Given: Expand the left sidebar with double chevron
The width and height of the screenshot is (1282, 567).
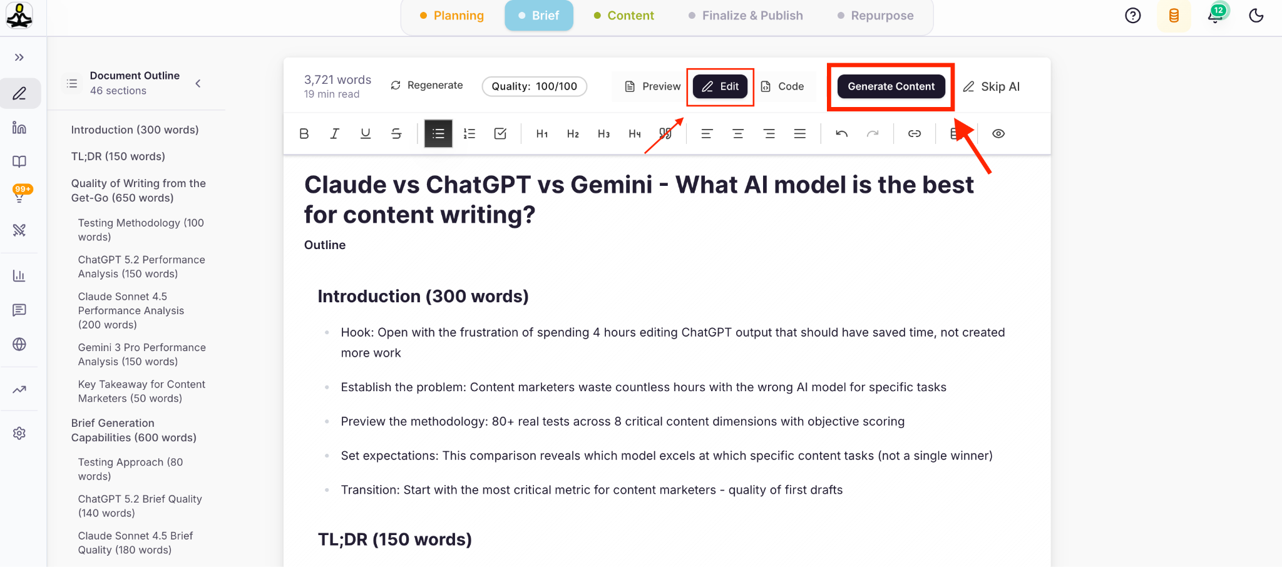Looking at the screenshot, I should (x=19, y=58).
